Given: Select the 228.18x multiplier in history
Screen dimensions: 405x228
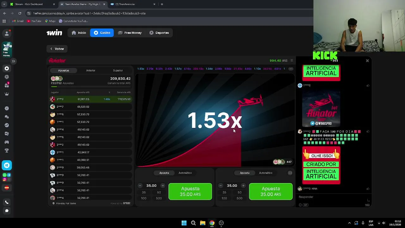Looking at the screenshot, I should 198,69.
